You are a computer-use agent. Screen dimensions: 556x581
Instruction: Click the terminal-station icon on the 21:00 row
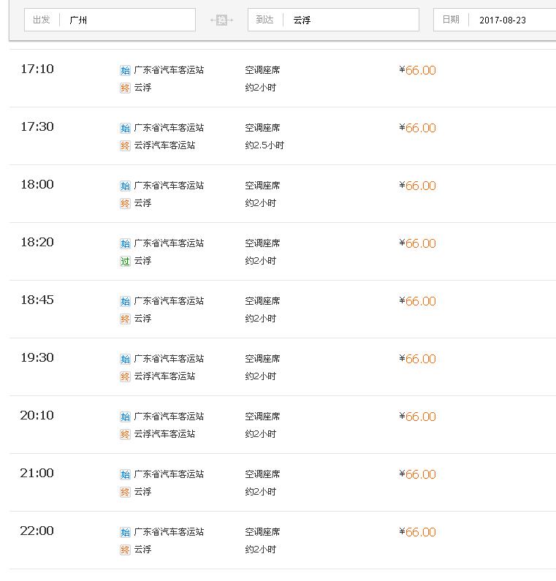[125, 493]
